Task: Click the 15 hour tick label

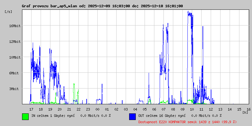Action: (239, 109)
